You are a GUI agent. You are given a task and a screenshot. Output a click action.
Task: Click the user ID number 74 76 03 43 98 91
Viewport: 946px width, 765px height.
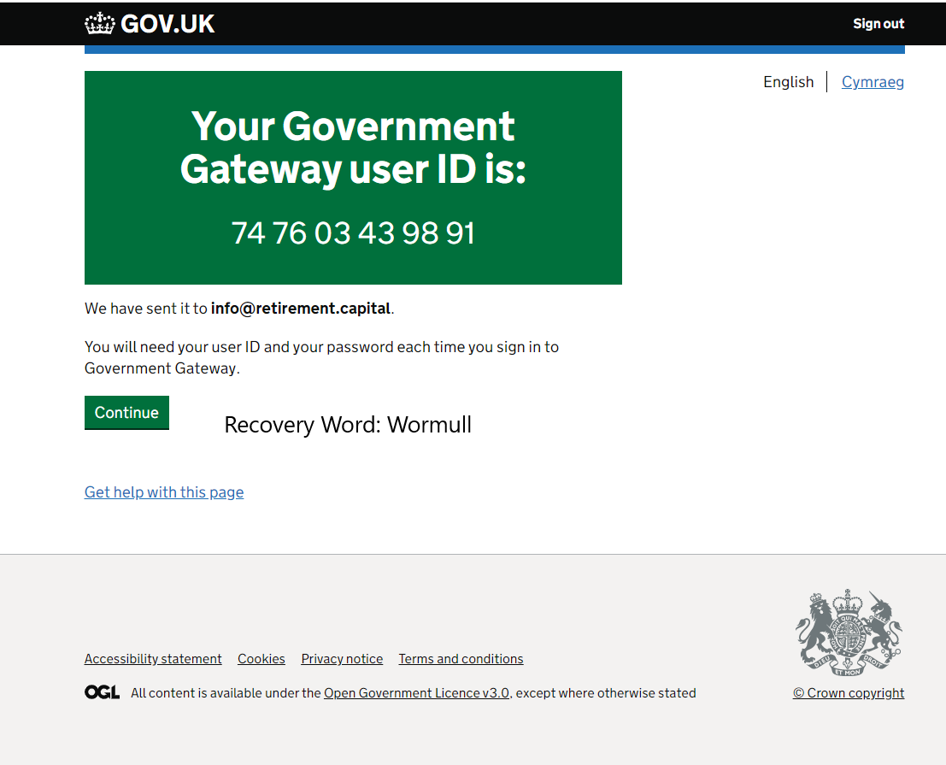point(353,232)
